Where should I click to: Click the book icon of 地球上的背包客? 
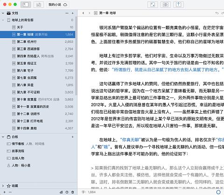(8, 20)
